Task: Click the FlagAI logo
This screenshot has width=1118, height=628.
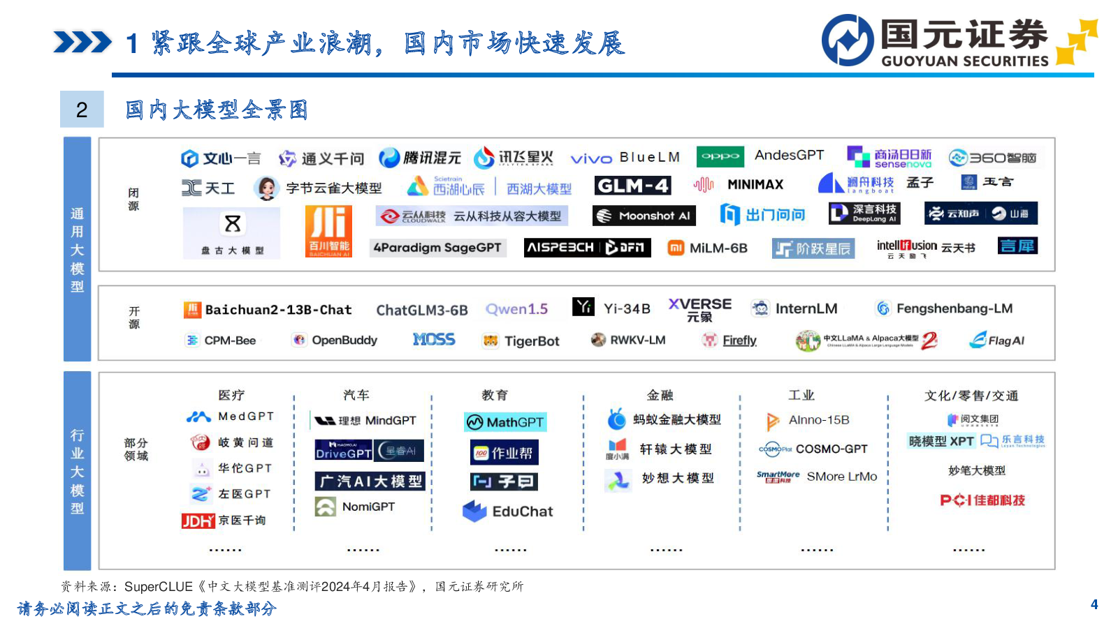Action: [997, 340]
